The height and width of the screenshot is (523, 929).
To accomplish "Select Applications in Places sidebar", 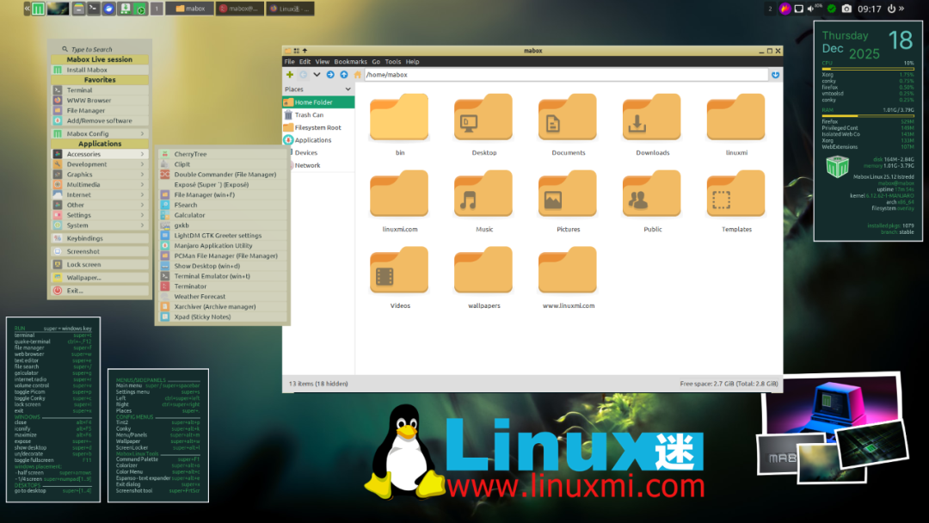I will 318,140.
